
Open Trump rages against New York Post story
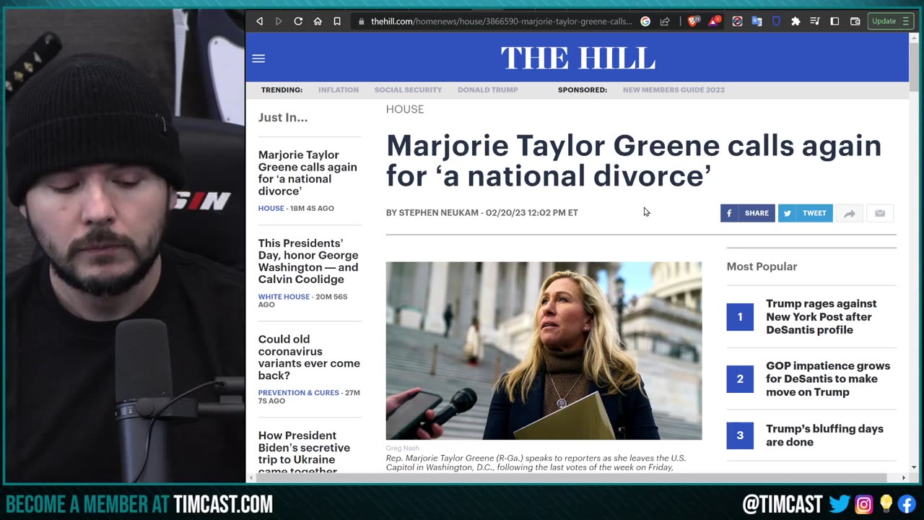[x=821, y=316]
